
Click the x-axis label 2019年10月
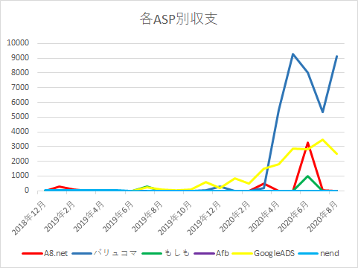click(x=175, y=218)
